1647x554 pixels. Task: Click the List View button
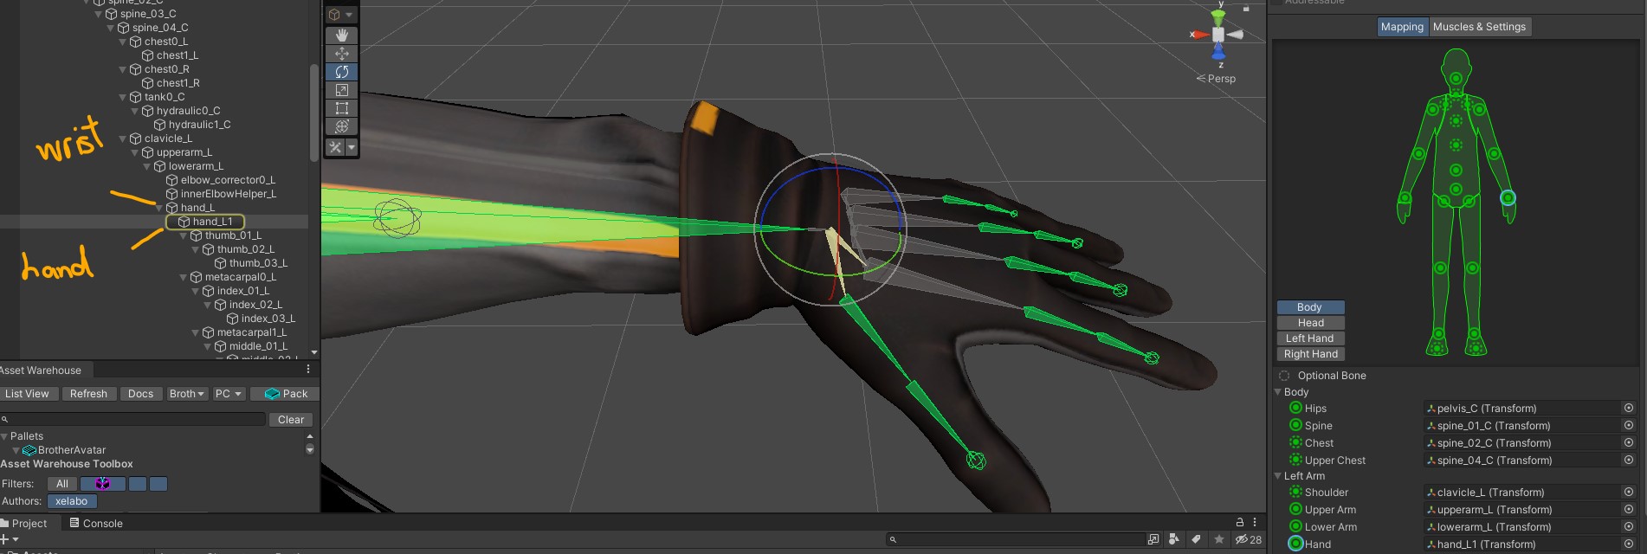27,394
